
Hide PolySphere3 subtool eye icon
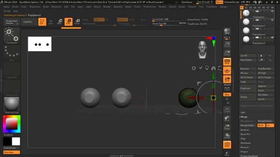click(272, 38)
